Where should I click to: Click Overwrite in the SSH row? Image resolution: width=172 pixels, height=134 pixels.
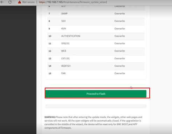(120, 21)
